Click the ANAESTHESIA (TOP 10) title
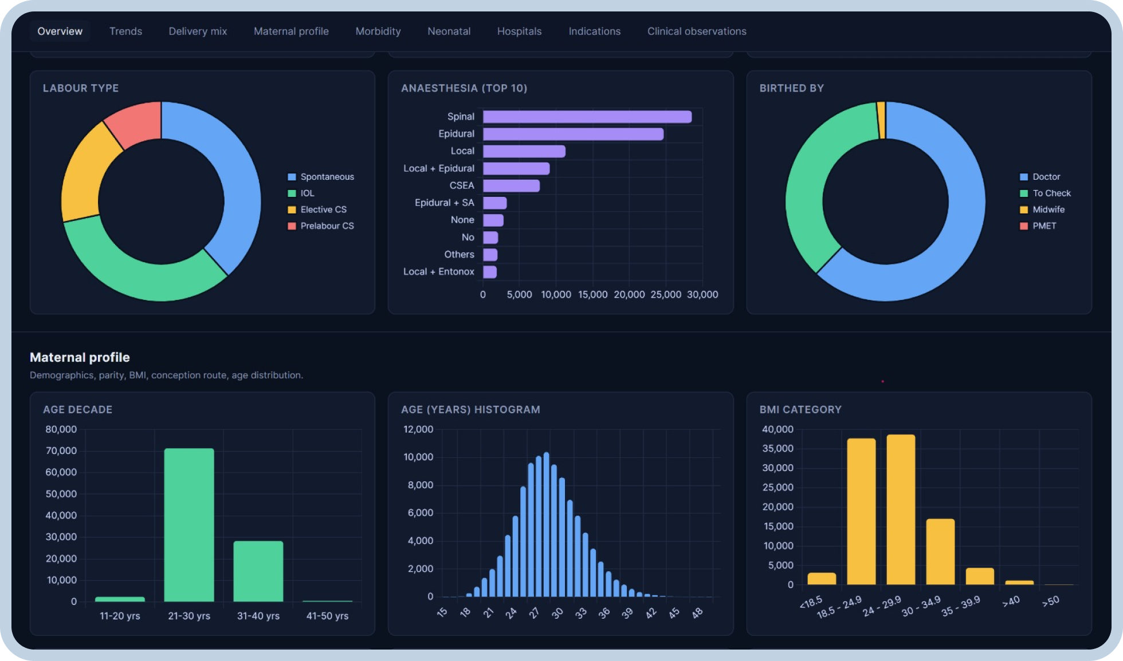The width and height of the screenshot is (1123, 661). [464, 88]
